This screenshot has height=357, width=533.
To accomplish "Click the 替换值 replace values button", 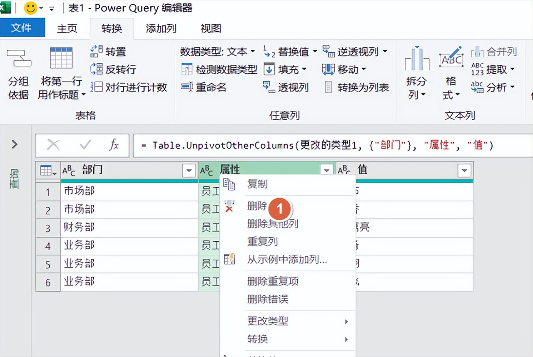I will pos(286,52).
